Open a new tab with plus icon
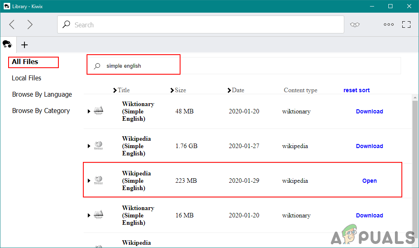Viewport: 419px width, 248px height. (25, 45)
